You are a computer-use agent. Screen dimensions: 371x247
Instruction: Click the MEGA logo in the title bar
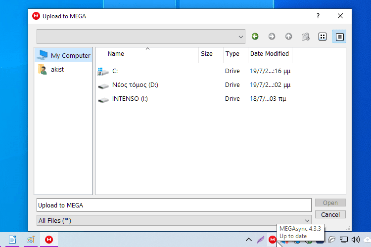click(36, 16)
